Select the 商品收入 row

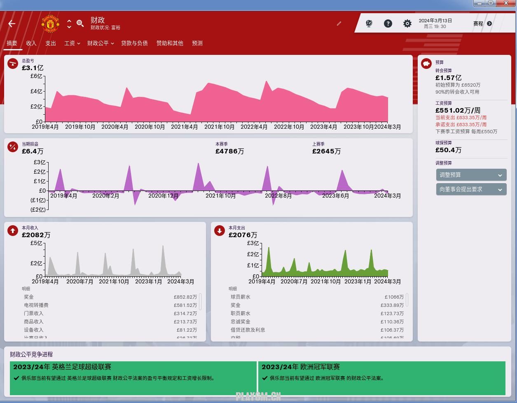[x=110, y=322]
